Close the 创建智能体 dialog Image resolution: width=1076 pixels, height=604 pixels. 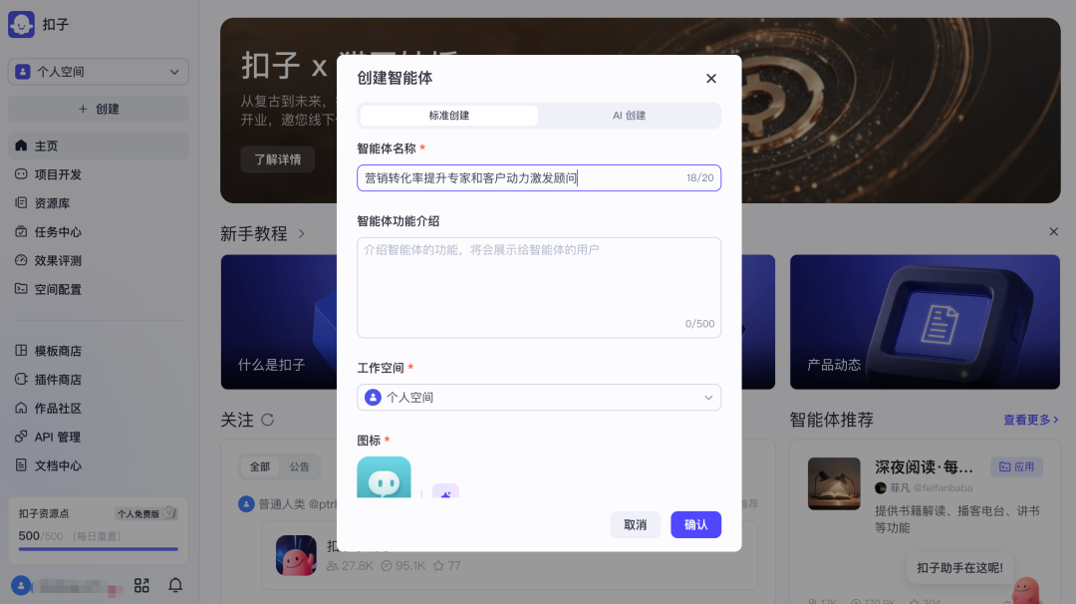pyautogui.click(x=710, y=79)
